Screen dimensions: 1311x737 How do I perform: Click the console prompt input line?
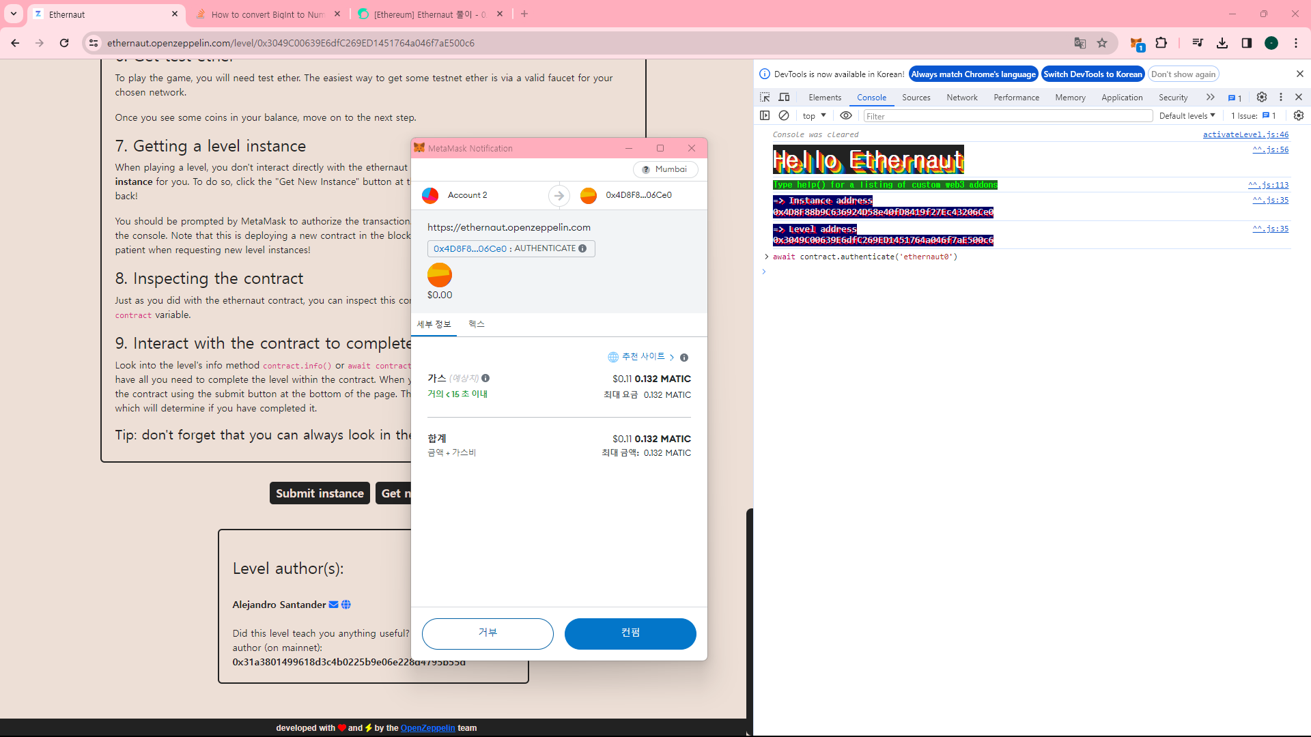[x=1031, y=272]
